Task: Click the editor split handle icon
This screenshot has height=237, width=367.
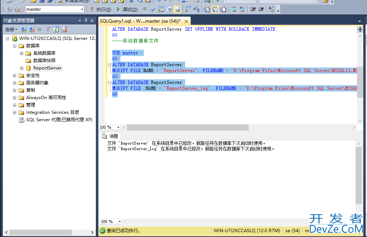Action: coord(360,30)
